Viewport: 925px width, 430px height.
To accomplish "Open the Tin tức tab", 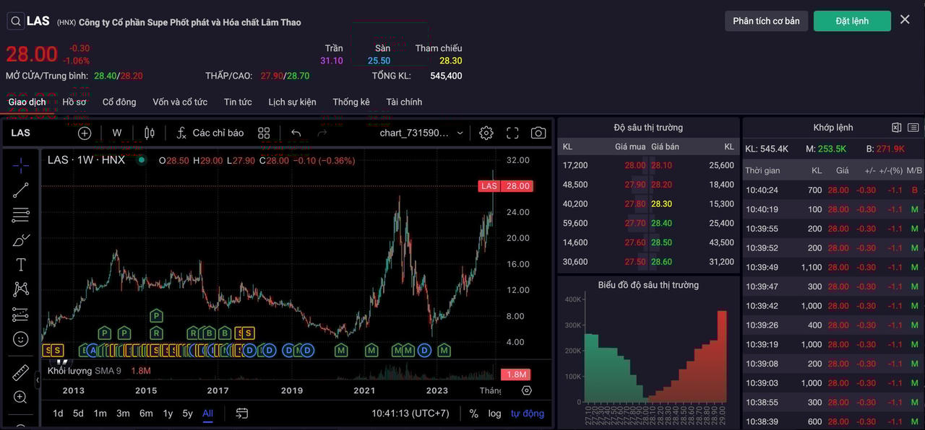I will [x=238, y=102].
